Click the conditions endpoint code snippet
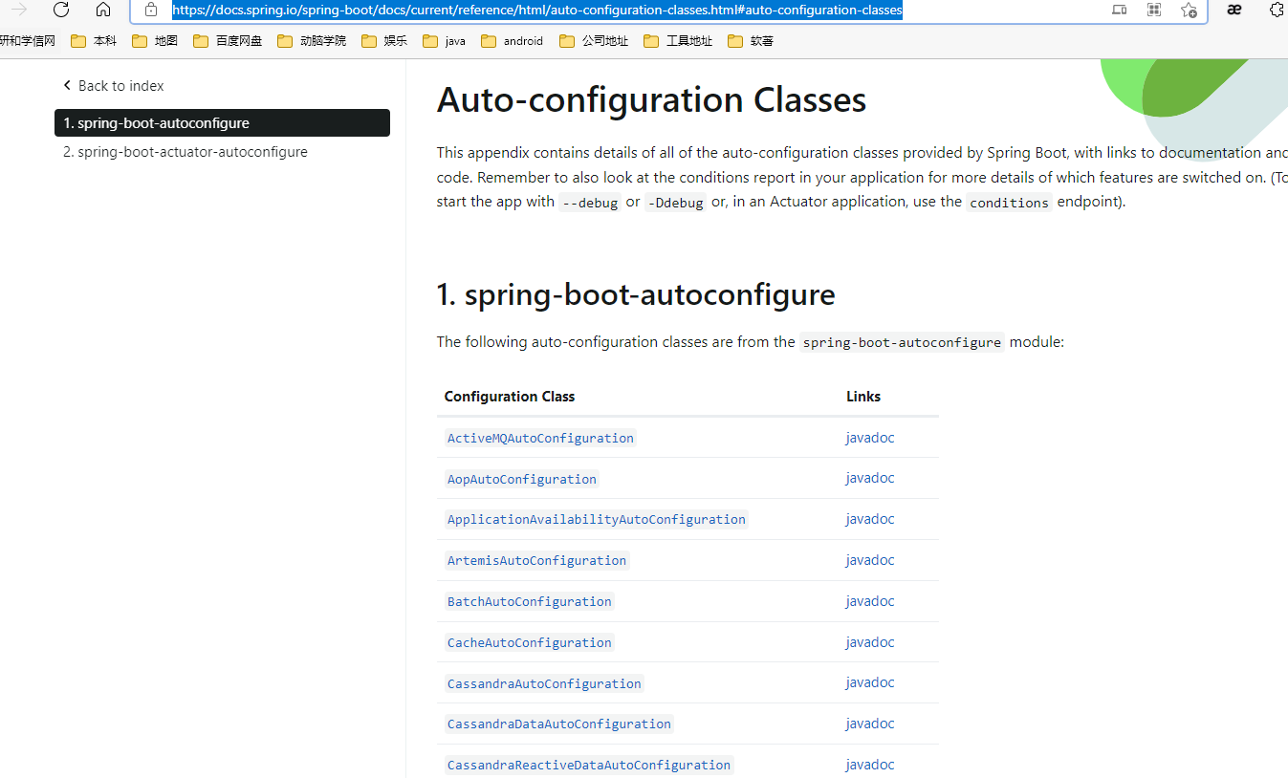Image resolution: width=1288 pixels, height=778 pixels. point(1010,203)
